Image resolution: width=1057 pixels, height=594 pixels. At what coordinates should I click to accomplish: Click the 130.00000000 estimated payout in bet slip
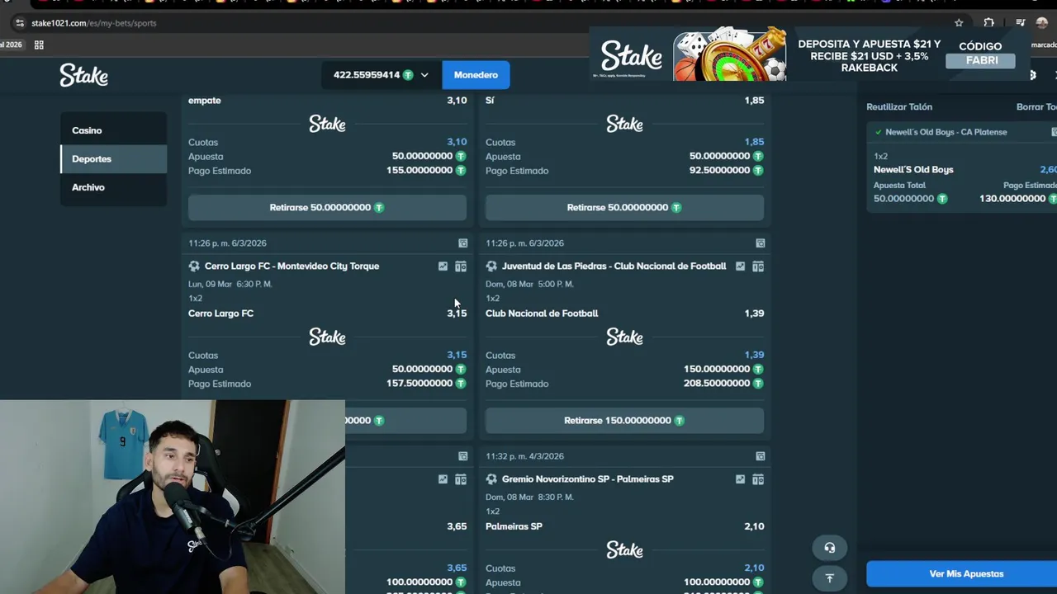[x=1012, y=199]
